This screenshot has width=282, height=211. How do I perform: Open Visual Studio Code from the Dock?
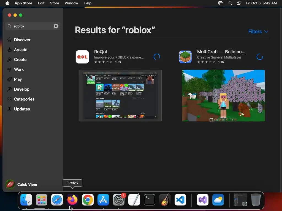click(180, 200)
